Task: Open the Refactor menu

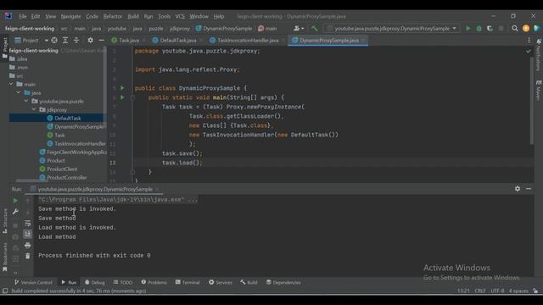Action: pyautogui.click(x=113, y=16)
